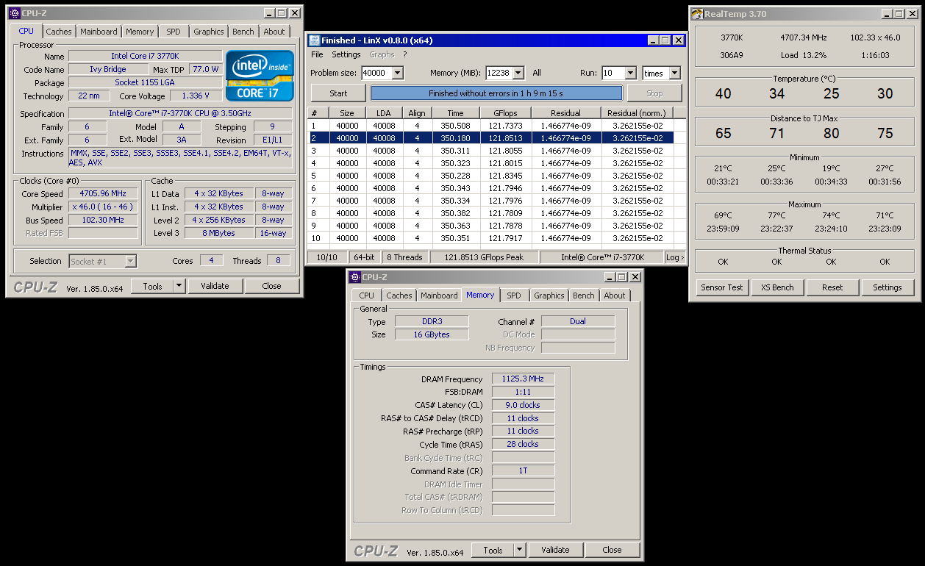Click the LinX title bar application icon
The image size is (925, 566).
pyautogui.click(x=315, y=40)
